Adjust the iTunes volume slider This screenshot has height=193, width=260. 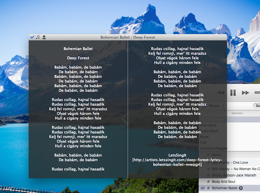[257, 93]
